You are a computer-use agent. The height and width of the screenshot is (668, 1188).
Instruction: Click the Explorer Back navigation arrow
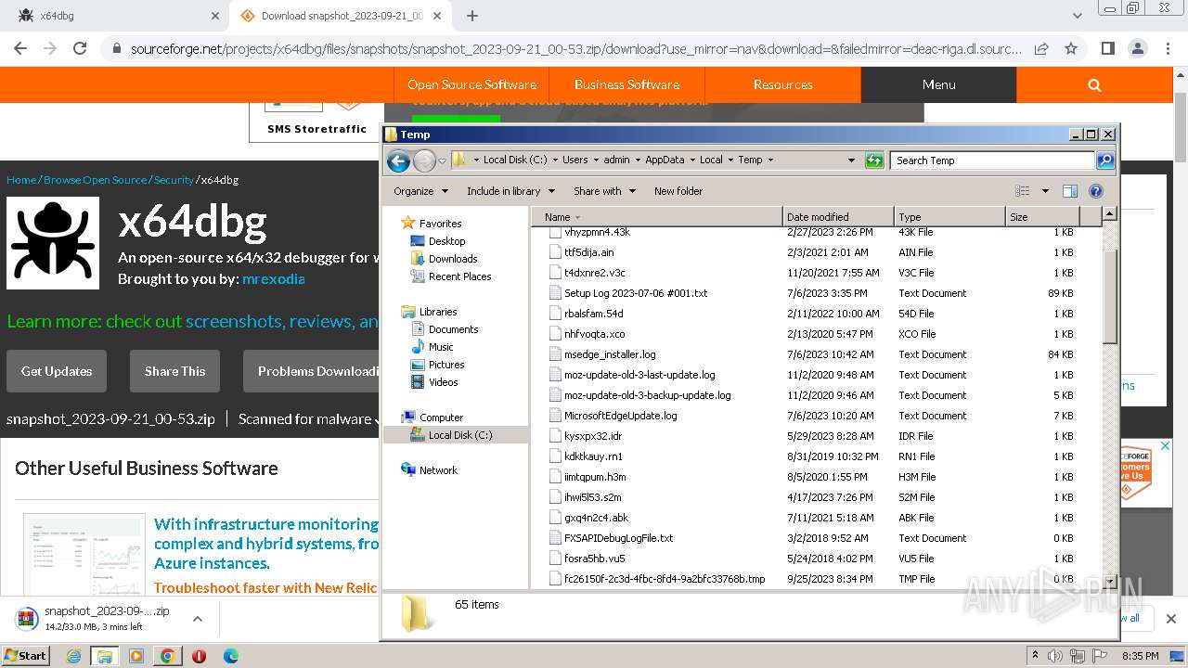398,161
